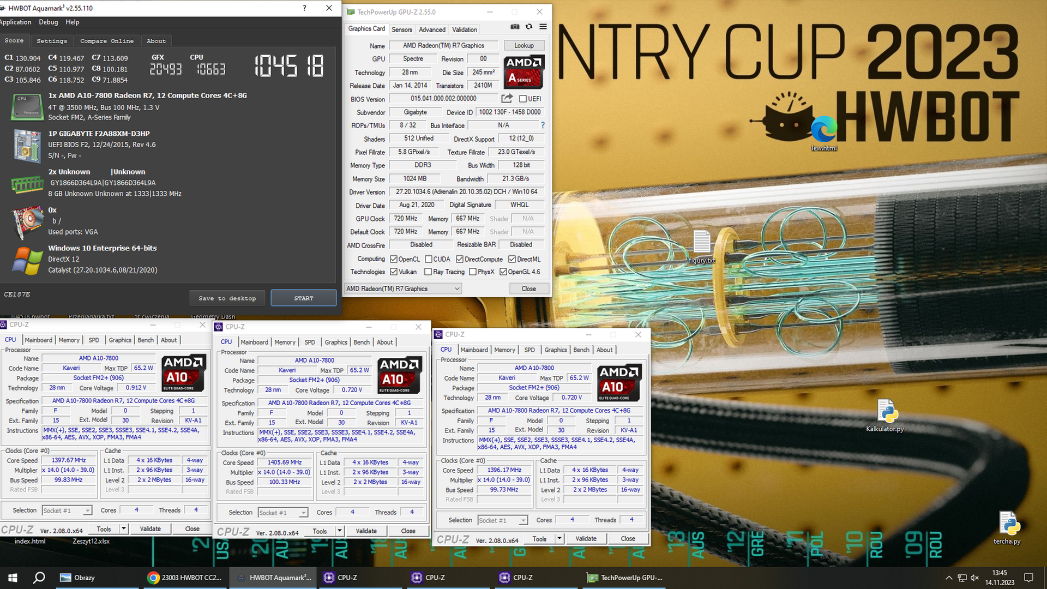Open the Windows Start button
Image resolution: width=1047 pixels, height=589 pixels.
coord(13,578)
